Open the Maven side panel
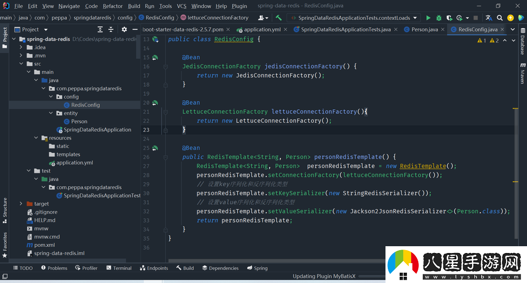Viewport: 527px width, 283px height. click(x=522, y=74)
